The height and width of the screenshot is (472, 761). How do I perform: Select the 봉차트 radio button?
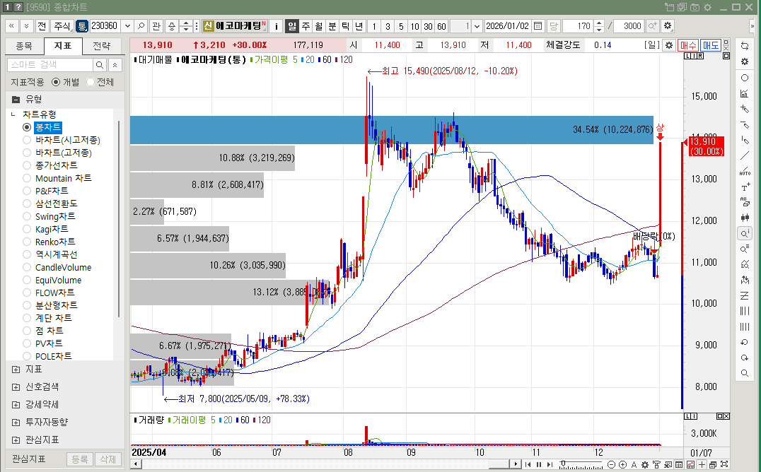pos(27,127)
